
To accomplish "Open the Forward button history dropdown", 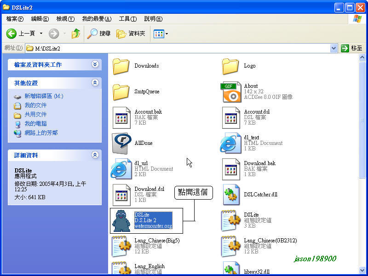I will point(64,34).
